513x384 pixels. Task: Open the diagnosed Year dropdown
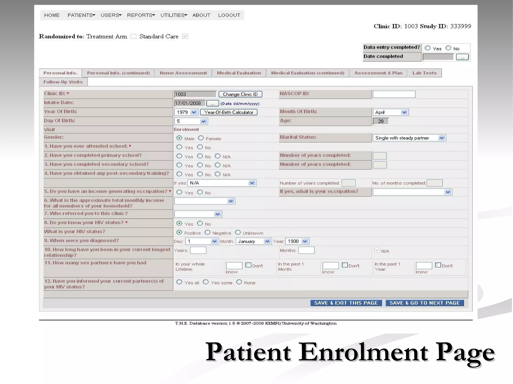pyautogui.click(x=297, y=241)
